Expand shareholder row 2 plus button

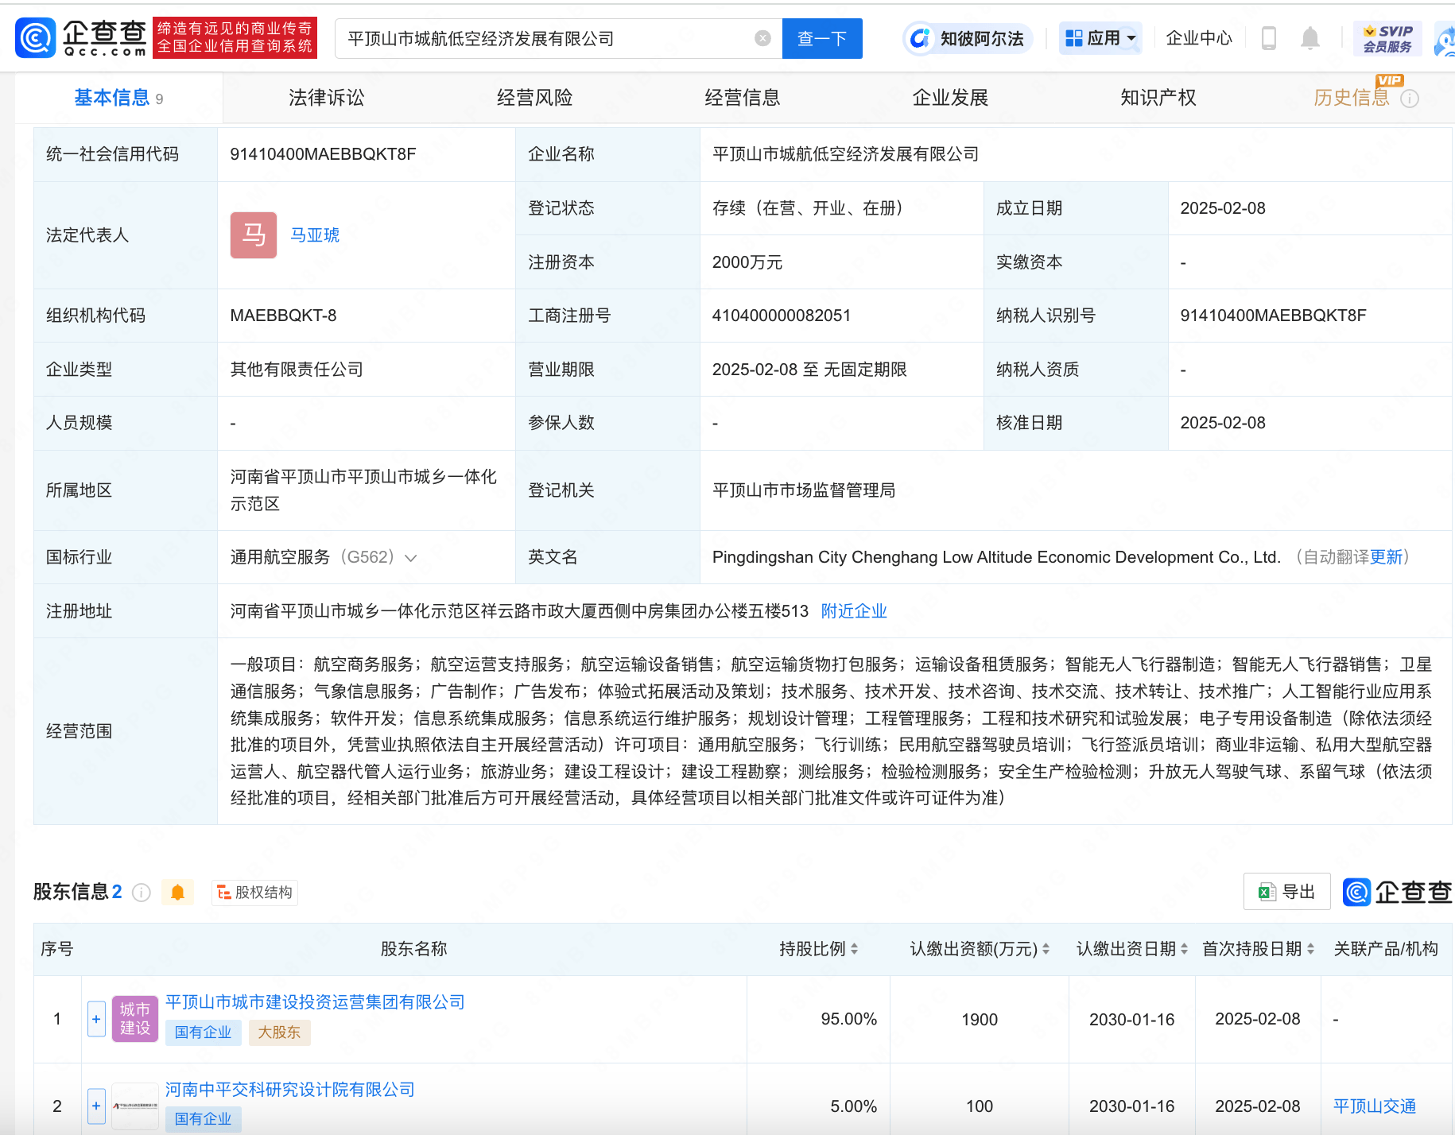click(96, 1106)
